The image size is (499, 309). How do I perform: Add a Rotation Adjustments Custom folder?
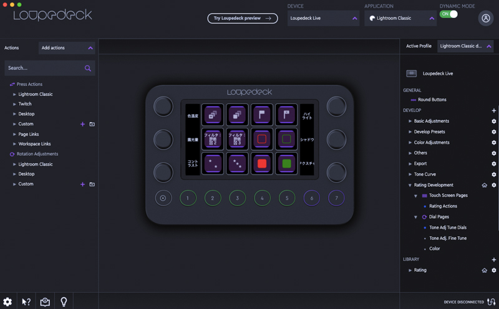point(92,184)
